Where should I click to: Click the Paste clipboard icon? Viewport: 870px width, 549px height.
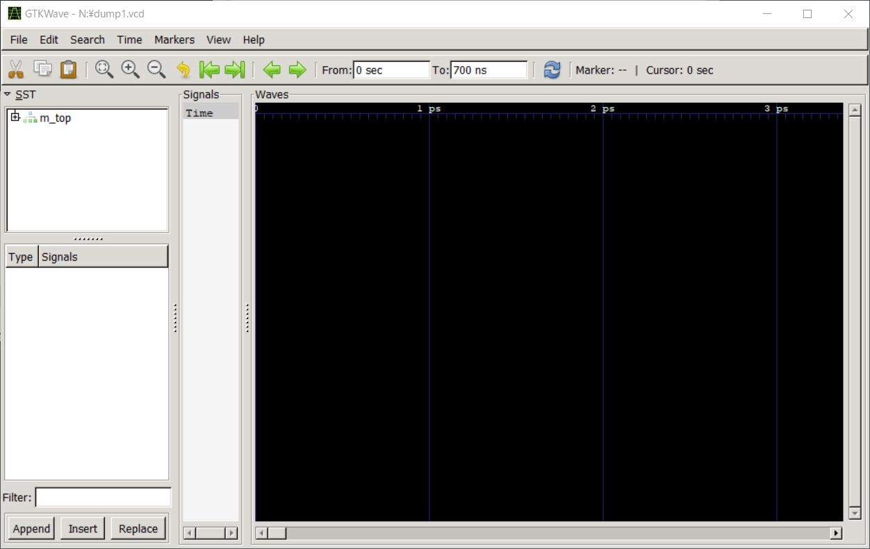click(68, 69)
